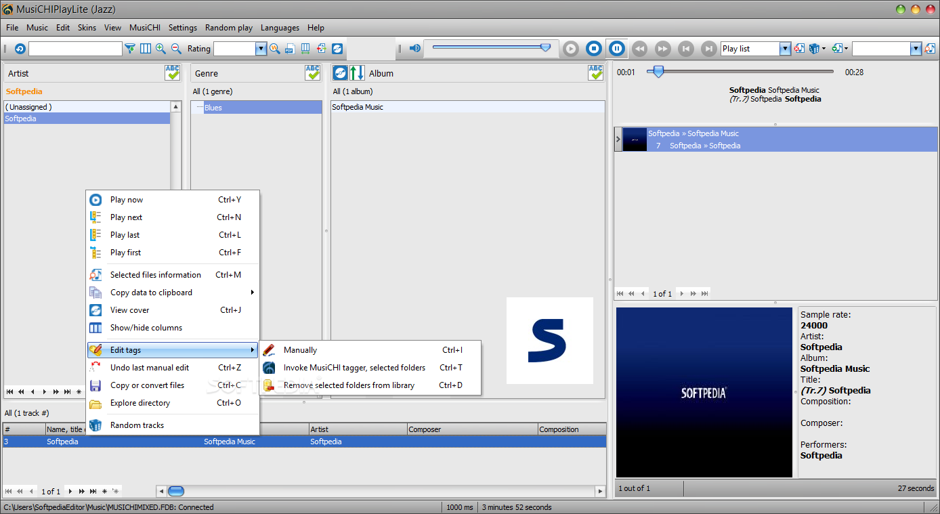The height and width of the screenshot is (514, 940).
Task: Click the zoom out magnifier icon
Action: click(176, 49)
